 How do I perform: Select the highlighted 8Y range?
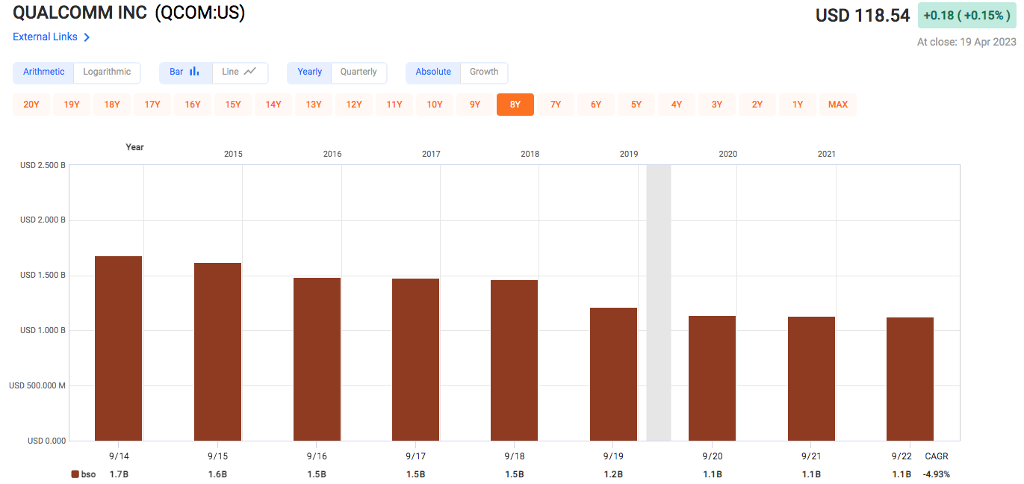point(515,105)
